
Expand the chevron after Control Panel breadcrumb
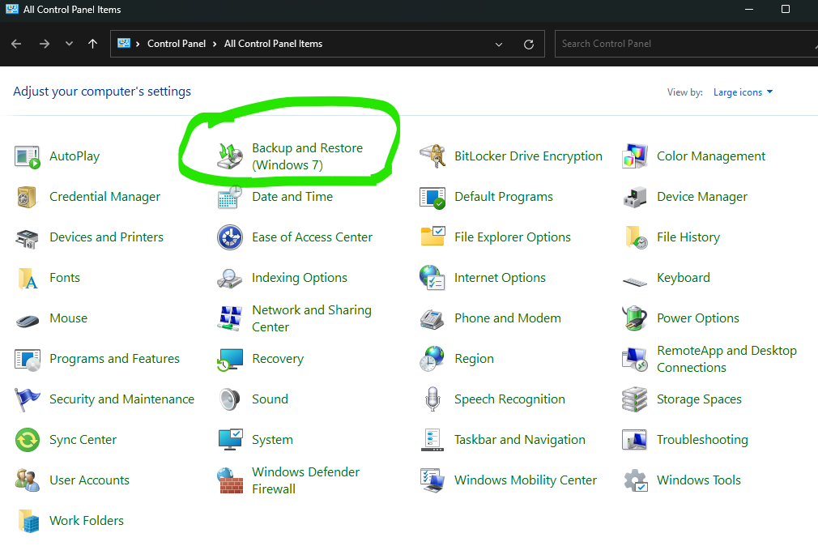215,44
